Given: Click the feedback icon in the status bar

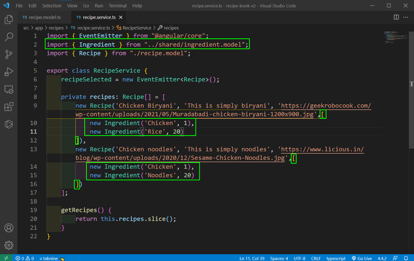Looking at the screenshot, I should tap(395, 258).
